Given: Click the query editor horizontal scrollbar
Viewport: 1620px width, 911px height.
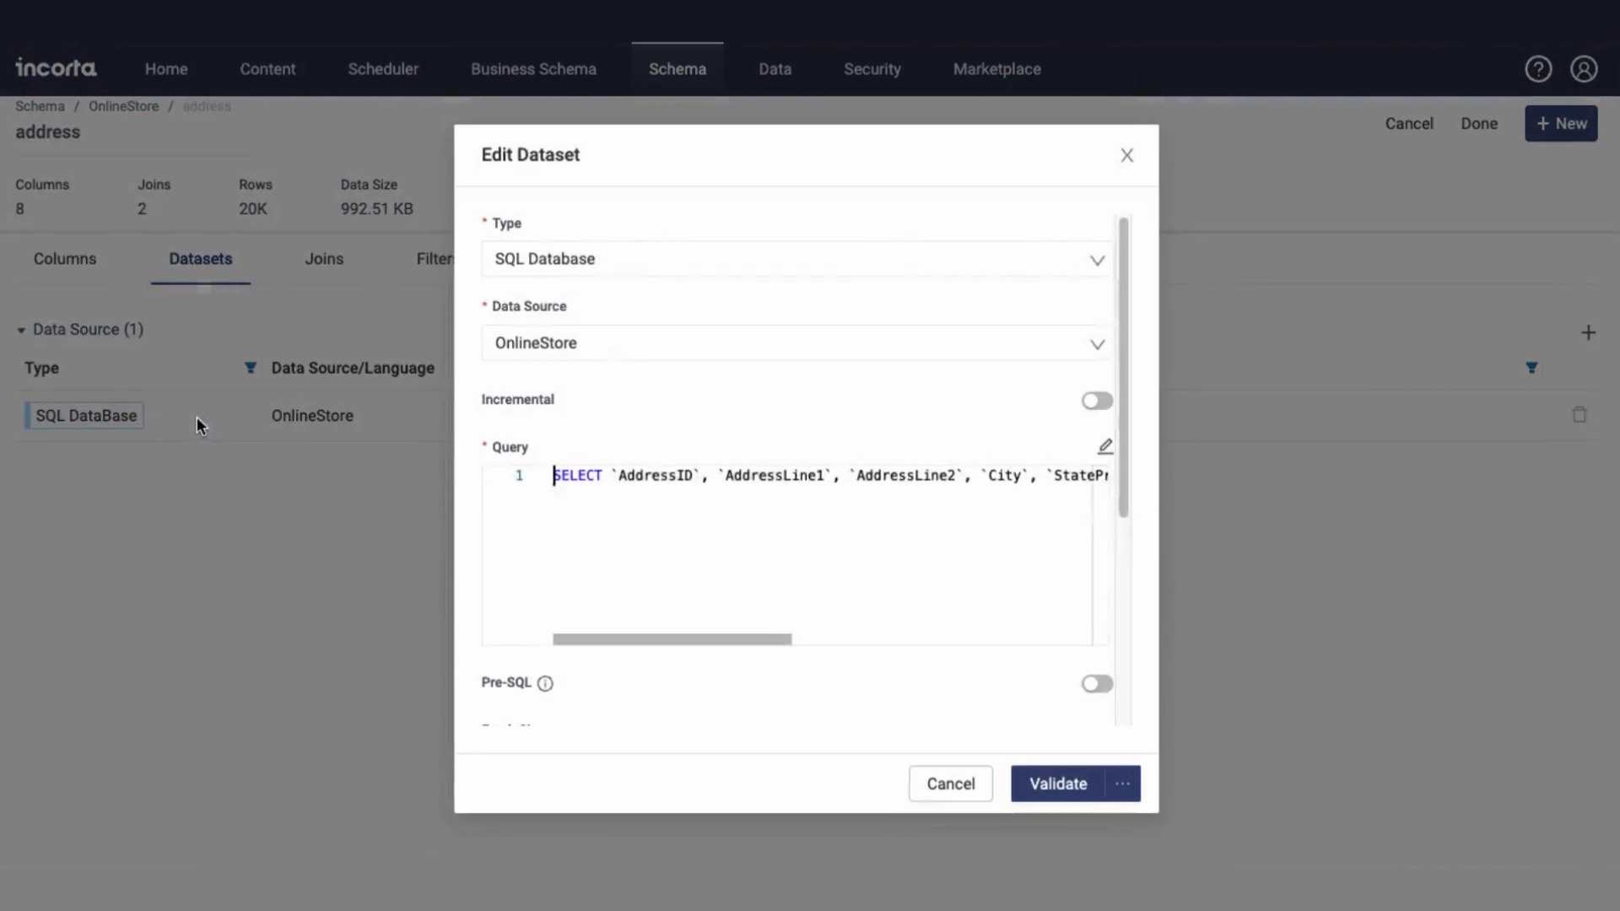Looking at the screenshot, I should [x=672, y=639].
